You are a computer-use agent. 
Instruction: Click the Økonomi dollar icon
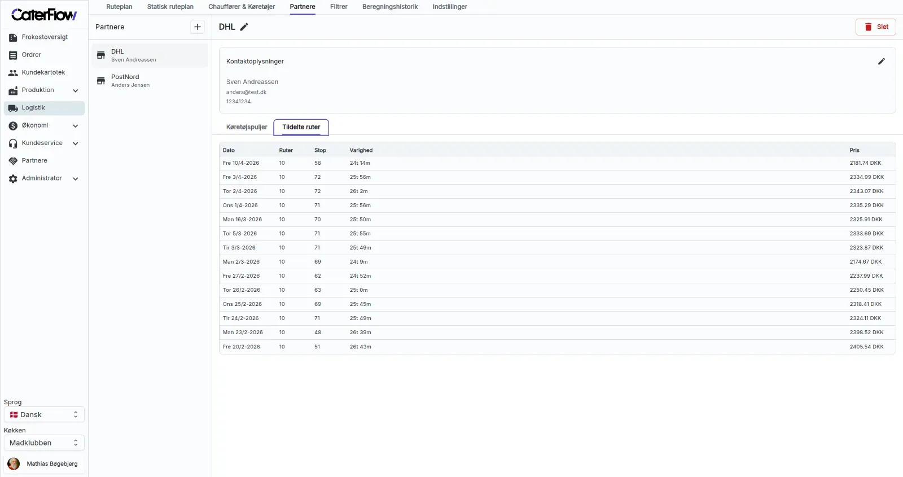point(13,126)
